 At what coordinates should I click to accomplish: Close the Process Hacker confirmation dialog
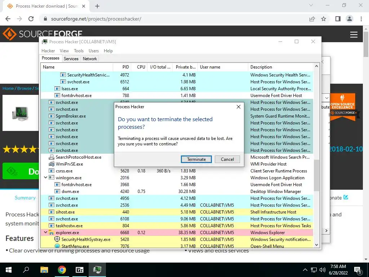[239, 107]
